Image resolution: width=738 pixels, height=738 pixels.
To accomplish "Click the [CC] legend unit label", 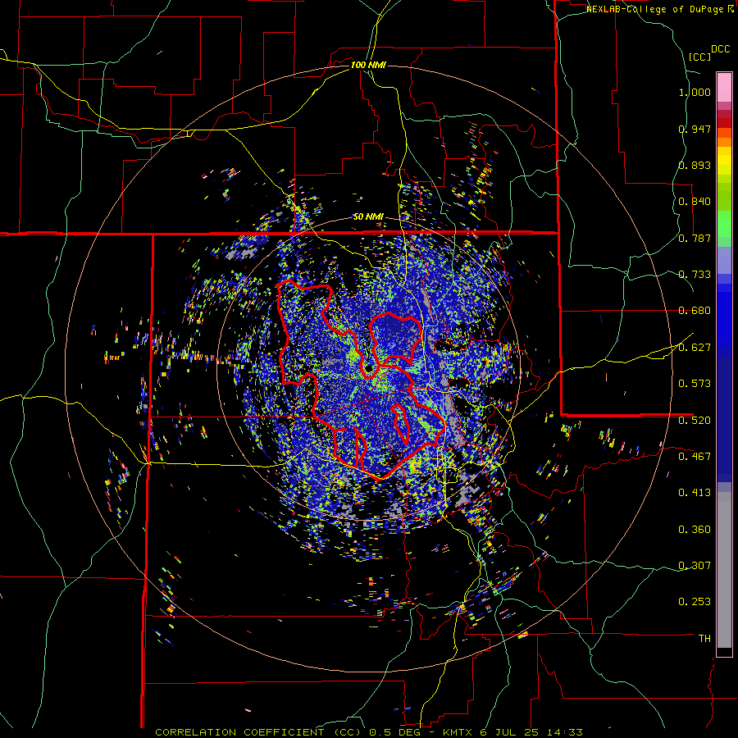I will 700,57.
